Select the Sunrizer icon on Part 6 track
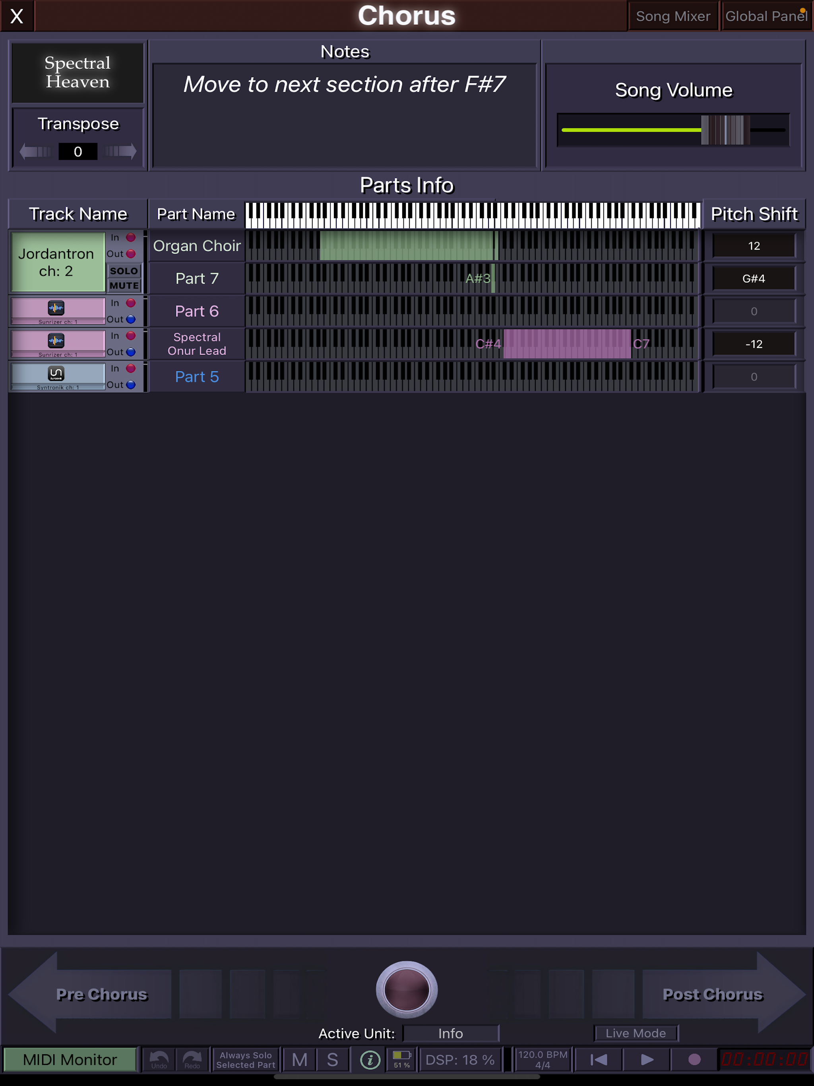 pyautogui.click(x=56, y=307)
